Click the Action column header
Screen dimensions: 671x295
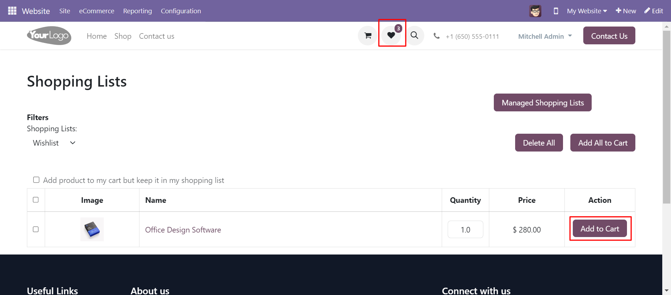tap(600, 200)
